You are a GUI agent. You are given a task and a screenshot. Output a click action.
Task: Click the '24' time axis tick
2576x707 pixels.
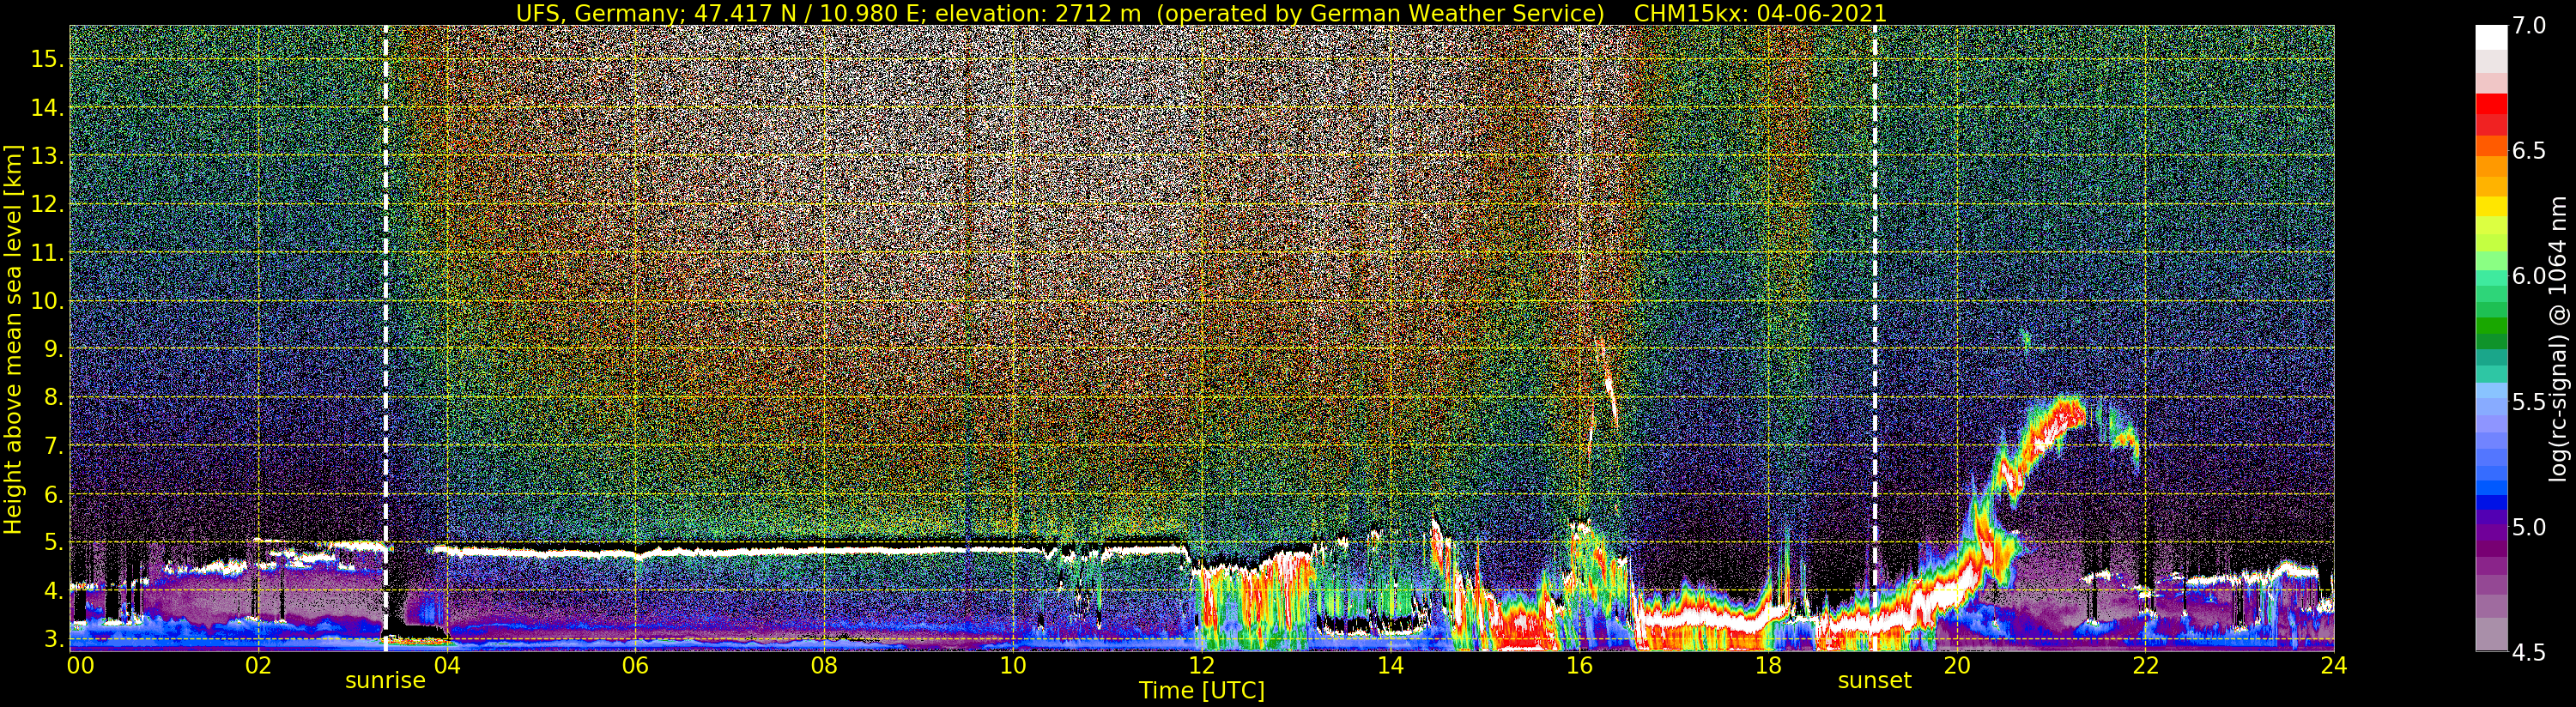[x=2334, y=666]
